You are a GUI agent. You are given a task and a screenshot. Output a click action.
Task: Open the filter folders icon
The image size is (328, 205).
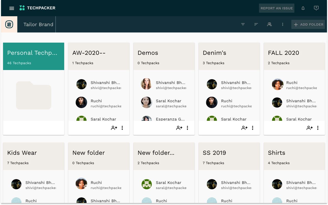(243, 24)
